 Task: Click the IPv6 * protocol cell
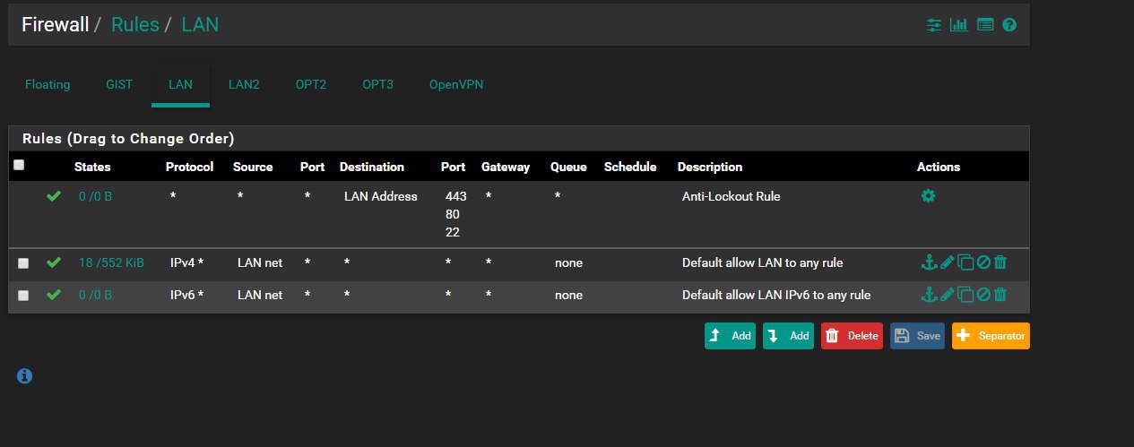187,295
